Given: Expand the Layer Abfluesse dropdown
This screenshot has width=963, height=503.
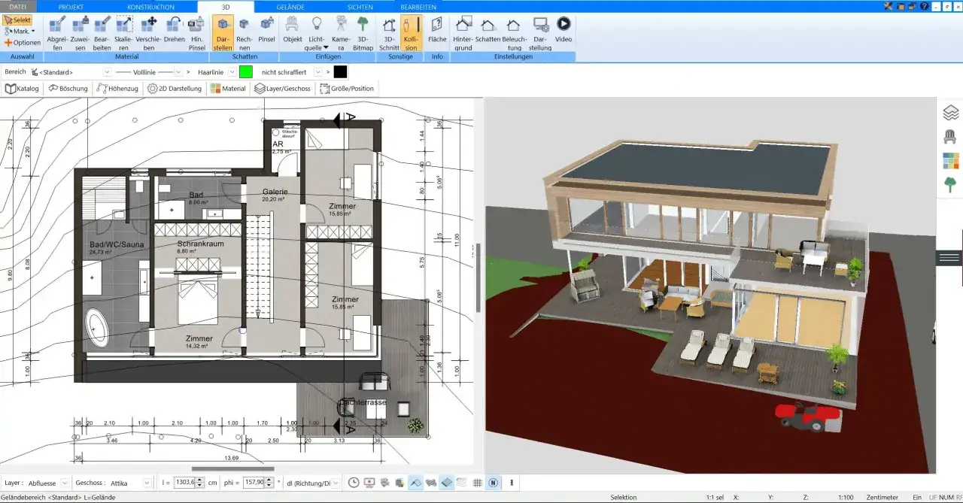Looking at the screenshot, I should point(64,483).
